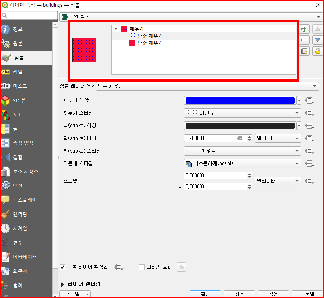Open the 3D 뷰 tab
This screenshot has width=324, height=298.
point(26,100)
